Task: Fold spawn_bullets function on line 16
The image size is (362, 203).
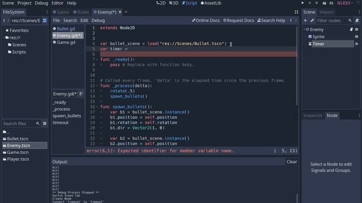Action: 97,107
